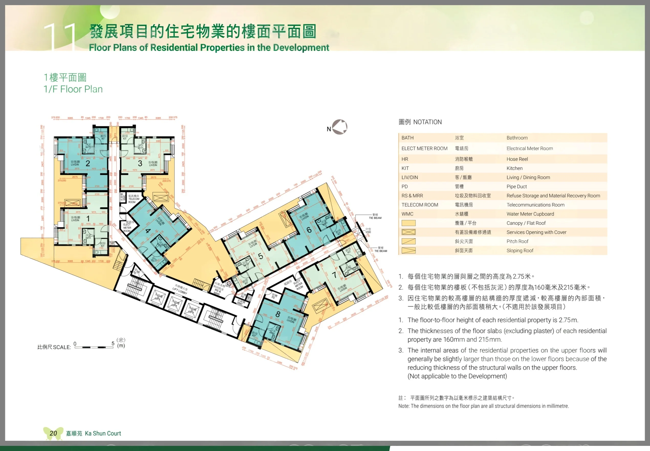Click flat number 6 on the plan
Image resolution: width=650 pixels, height=451 pixels.
(309, 230)
